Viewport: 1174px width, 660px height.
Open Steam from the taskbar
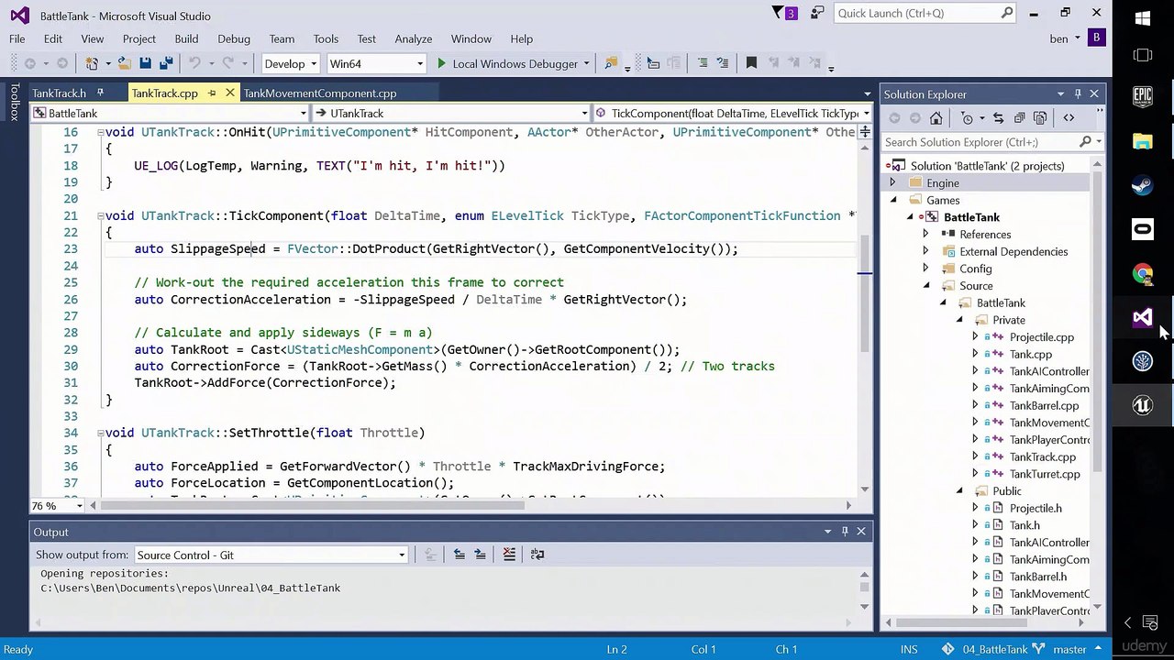tap(1142, 185)
